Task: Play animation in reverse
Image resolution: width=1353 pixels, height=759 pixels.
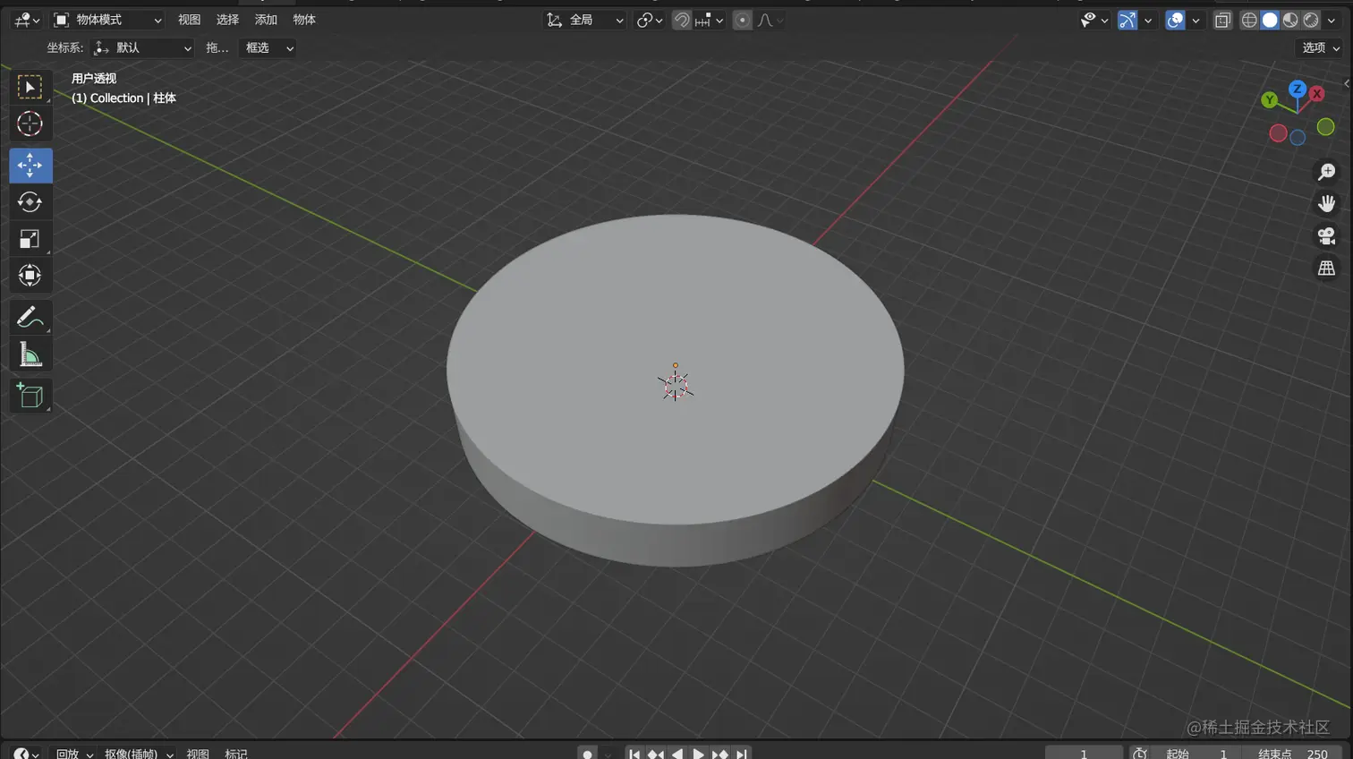Action: pos(677,754)
